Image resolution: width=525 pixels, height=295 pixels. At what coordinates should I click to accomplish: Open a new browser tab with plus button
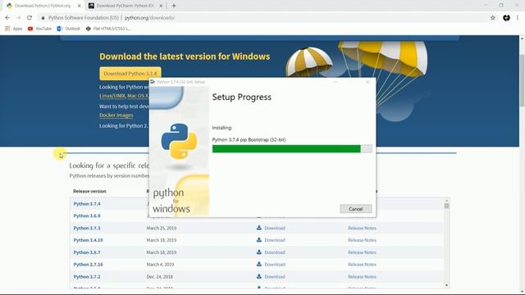click(174, 6)
